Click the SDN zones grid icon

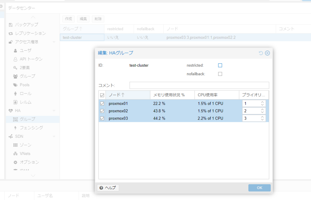tap(15, 145)
